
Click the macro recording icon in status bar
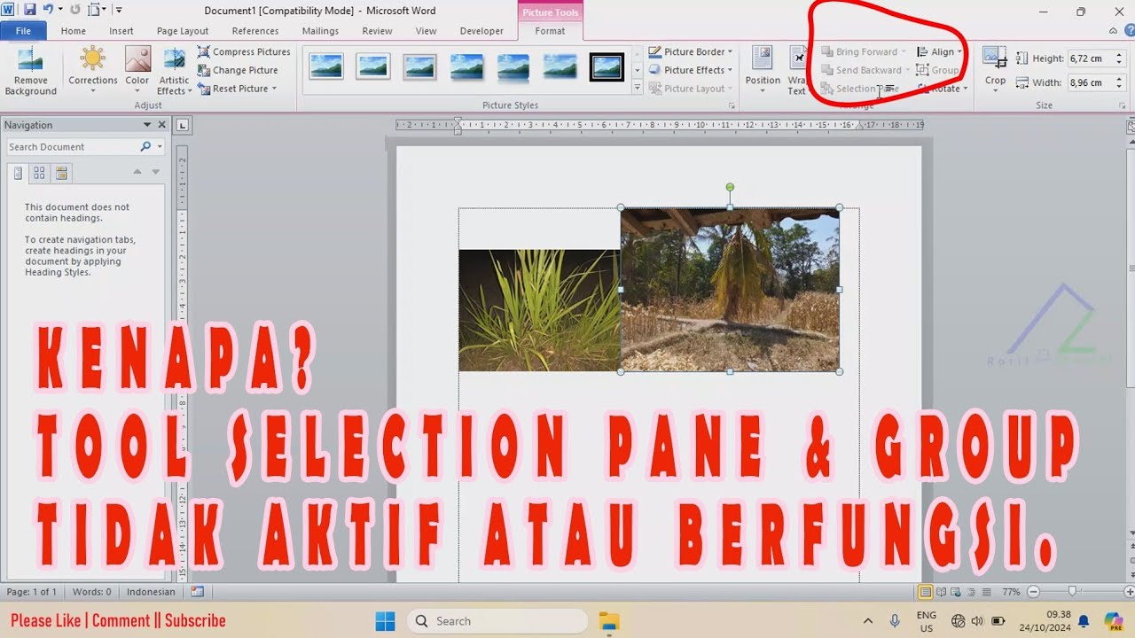click(x=197, y=592)
